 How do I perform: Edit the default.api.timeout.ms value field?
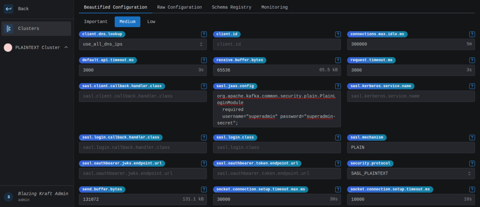[x=143, y=70]
